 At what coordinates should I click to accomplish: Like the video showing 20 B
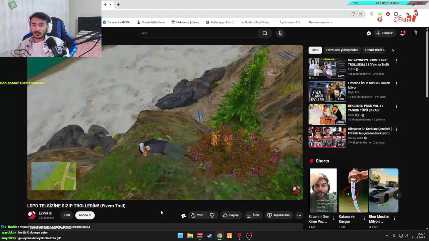click(x=197, y=215)
